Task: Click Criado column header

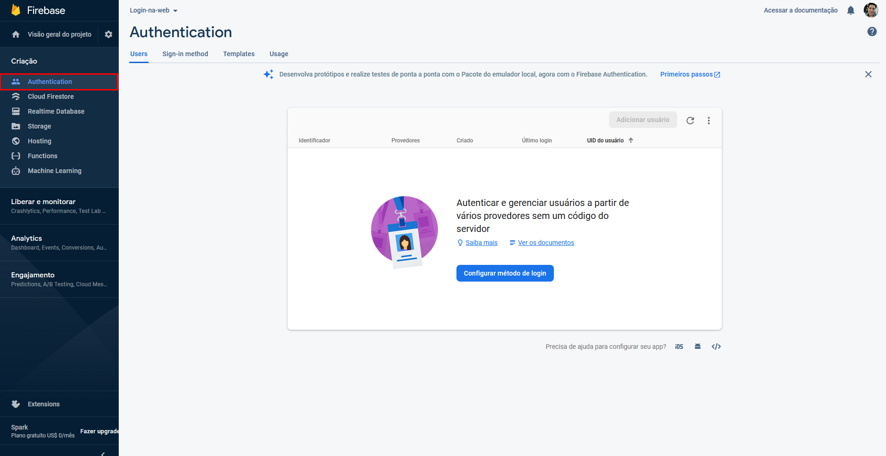Action: point(465,141)
